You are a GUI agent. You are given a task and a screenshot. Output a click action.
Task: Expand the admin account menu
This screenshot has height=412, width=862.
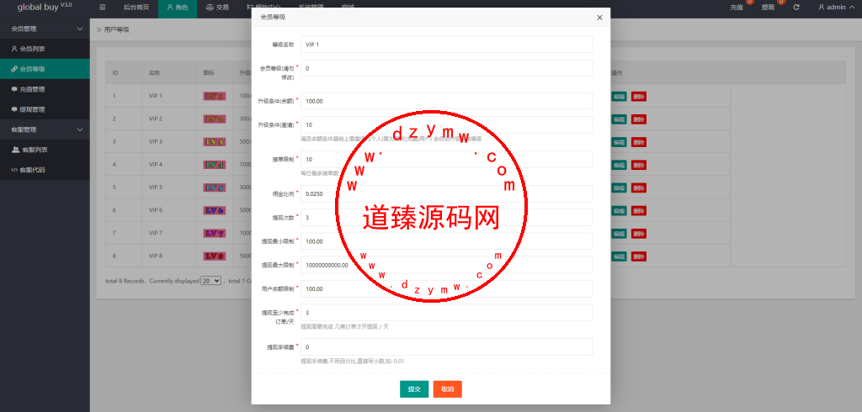836,8
